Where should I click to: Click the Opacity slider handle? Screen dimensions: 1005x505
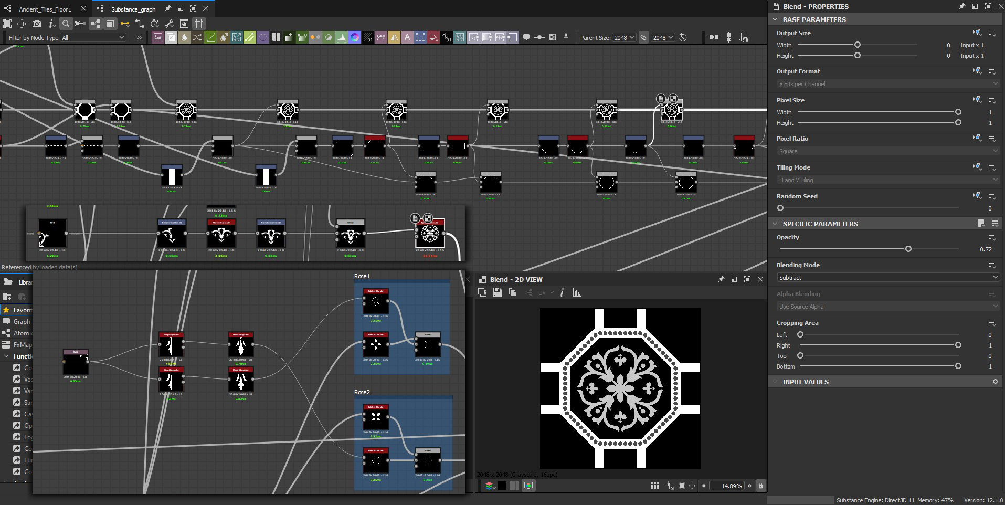(x=908, y=249)
